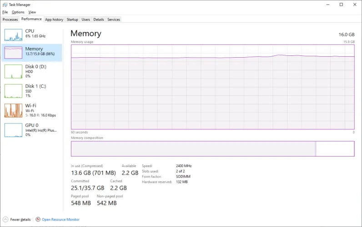Open the View menu

32,12
